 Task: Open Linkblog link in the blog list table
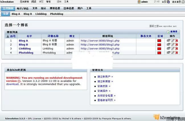25,49
